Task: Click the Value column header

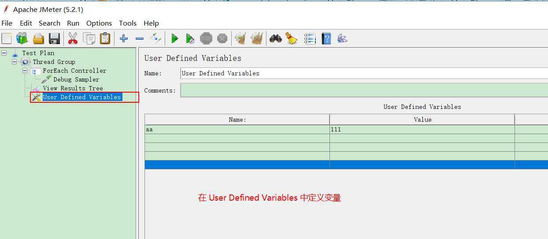Action: coord(422,119)
